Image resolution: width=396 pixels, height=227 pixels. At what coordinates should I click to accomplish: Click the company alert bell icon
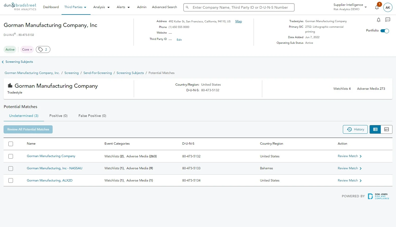point(378,20)
